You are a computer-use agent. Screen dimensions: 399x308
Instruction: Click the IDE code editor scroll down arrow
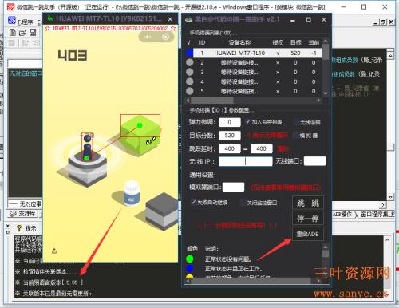390,197
